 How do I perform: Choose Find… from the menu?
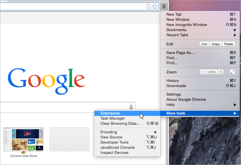pyautogui.click(x=200, y=58)
